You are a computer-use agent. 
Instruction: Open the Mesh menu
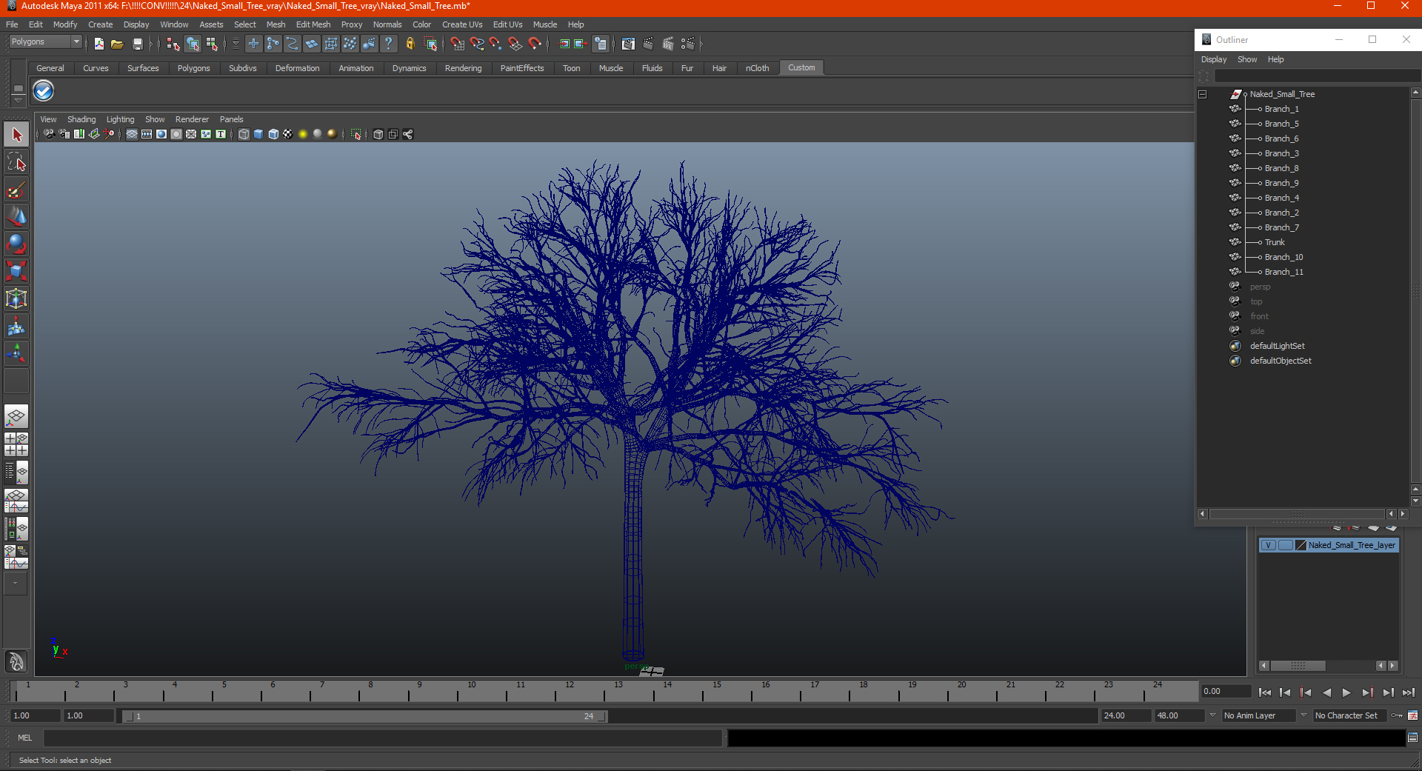point(276,24)
